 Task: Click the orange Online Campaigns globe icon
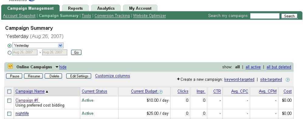[10, 66]
